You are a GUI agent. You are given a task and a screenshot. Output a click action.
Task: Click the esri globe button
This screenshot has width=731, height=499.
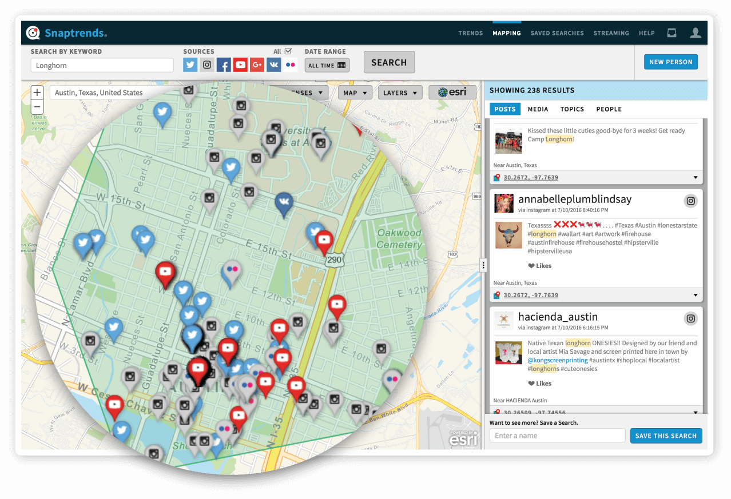[452, 92]
